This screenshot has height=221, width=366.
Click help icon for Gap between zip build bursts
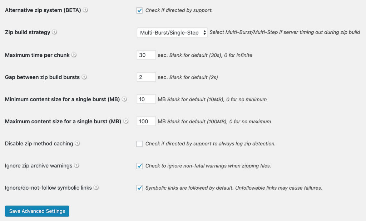84,77
